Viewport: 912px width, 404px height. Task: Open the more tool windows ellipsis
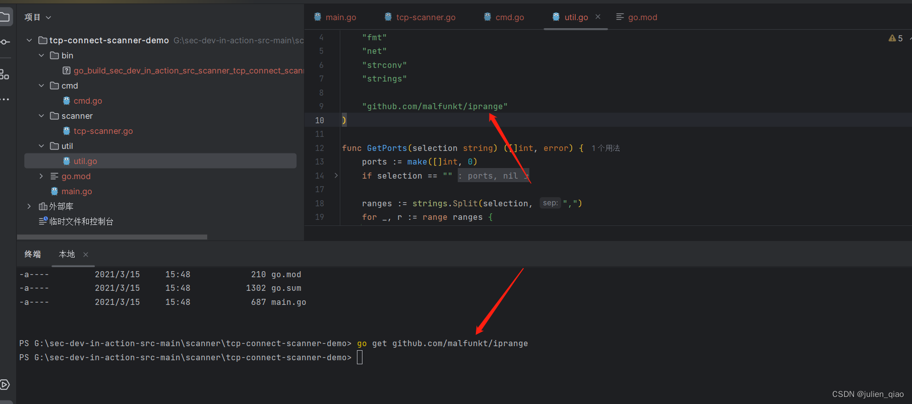tap(5, 100)
